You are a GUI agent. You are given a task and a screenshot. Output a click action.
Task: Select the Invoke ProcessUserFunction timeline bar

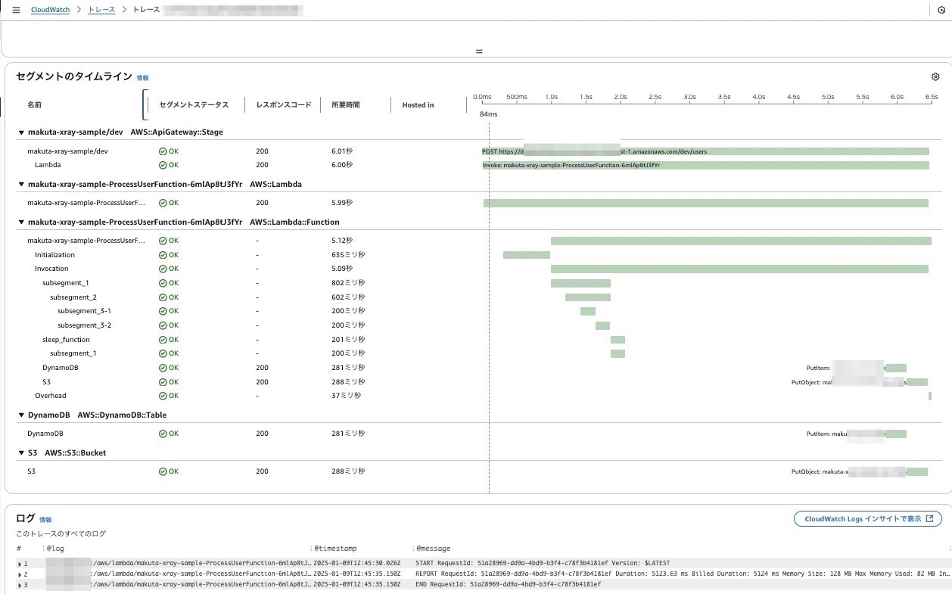pos(705,165)
